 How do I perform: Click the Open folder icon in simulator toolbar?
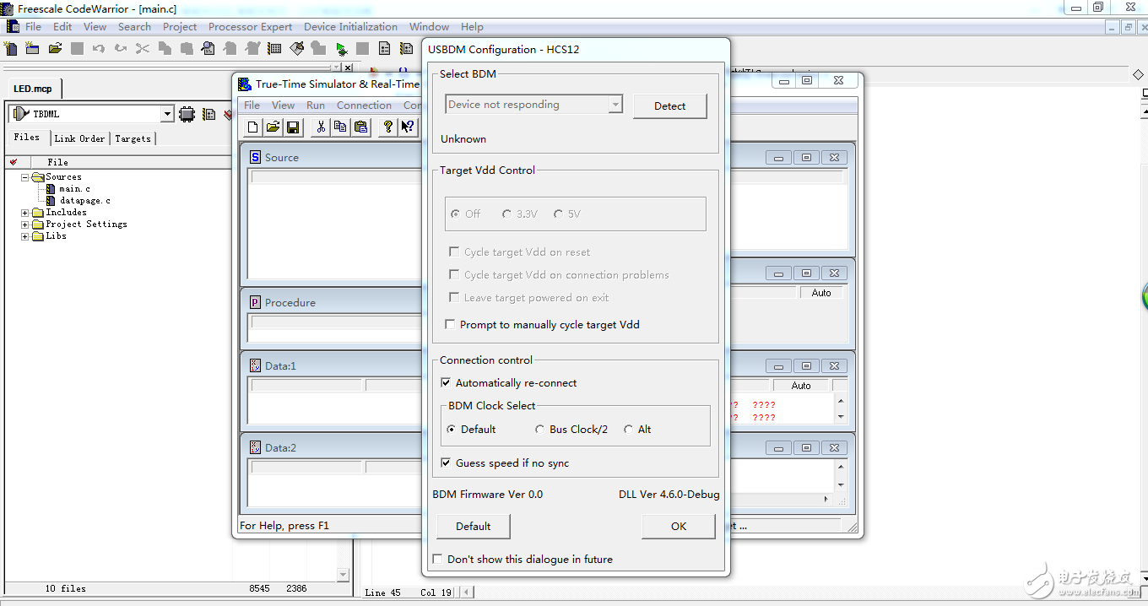(x=273, y=127)
